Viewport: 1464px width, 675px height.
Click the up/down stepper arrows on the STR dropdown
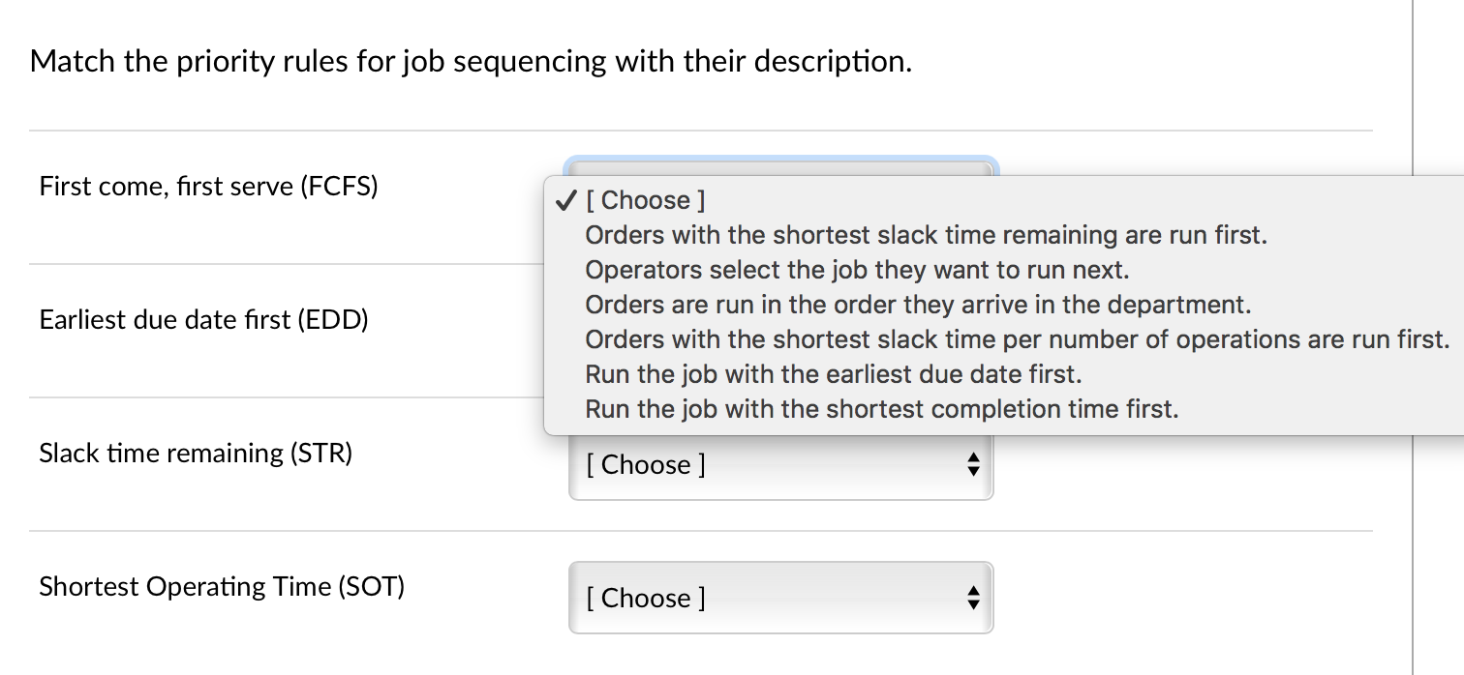pyautogui.click(x=972, y=464)
